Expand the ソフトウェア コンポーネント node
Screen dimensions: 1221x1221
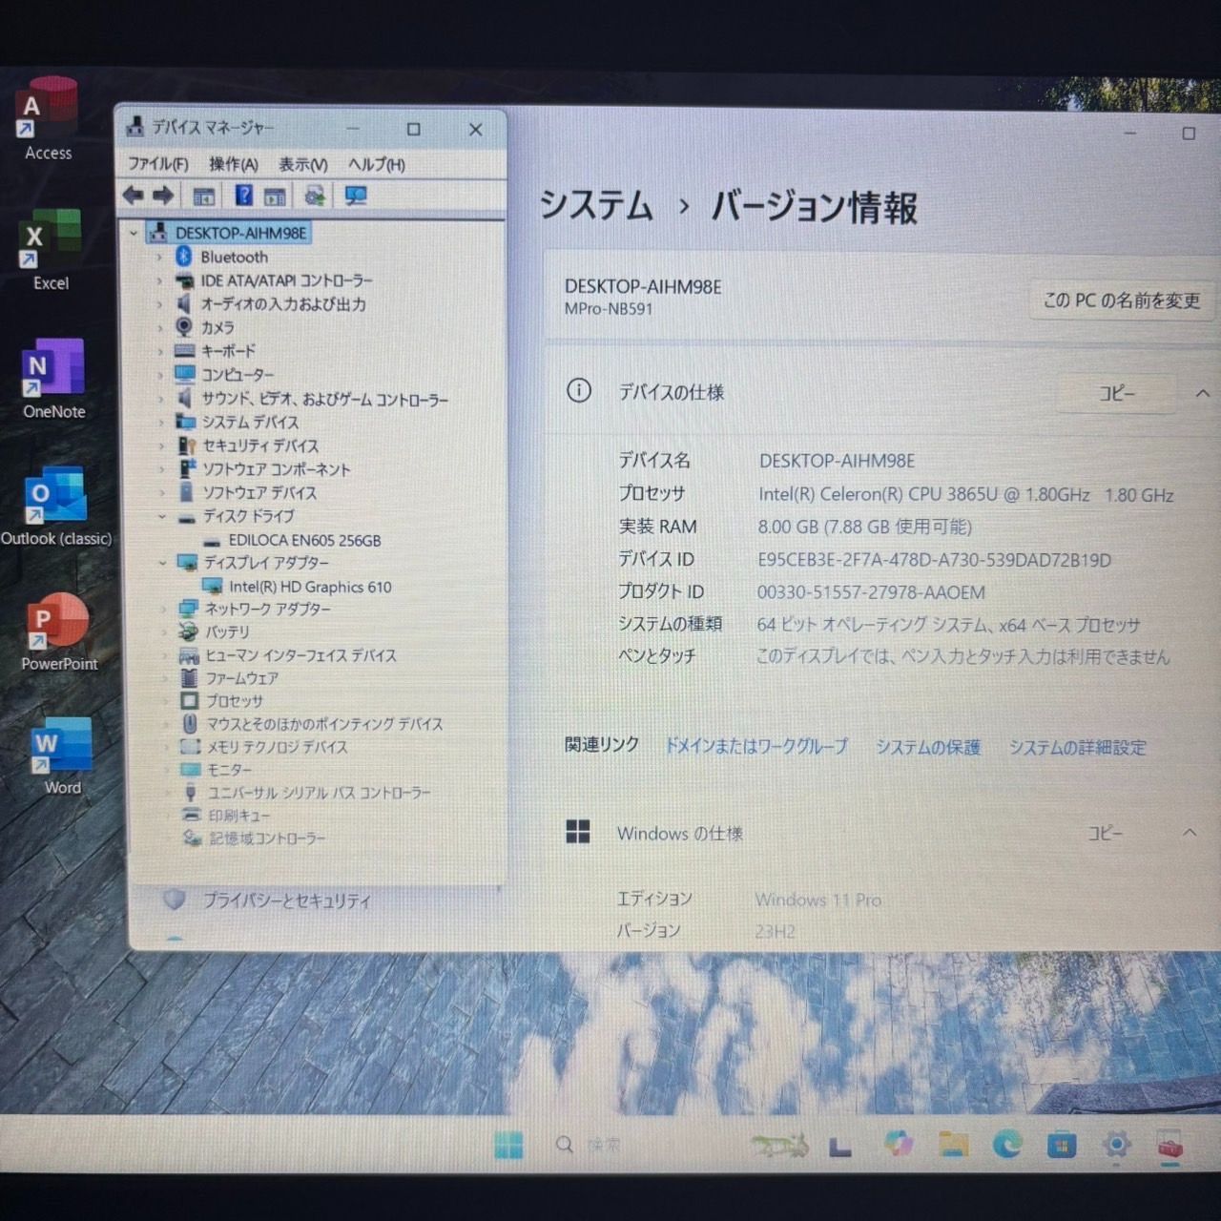coord(162,468)
